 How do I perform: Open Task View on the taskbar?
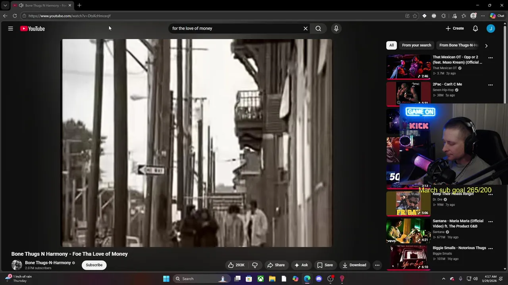coord(237,279)
